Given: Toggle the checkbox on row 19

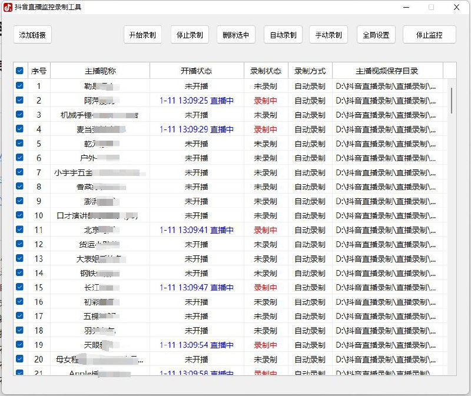Looking at the screenshot, I should 20,345.
